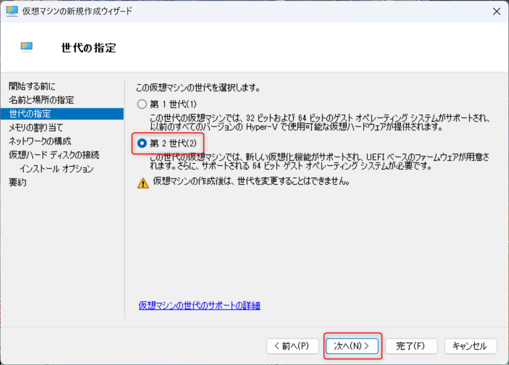
Task: Open 仮想マシンの世代のサポートの詳細 link
Action: pyautogui.click(x=199, y=305)
